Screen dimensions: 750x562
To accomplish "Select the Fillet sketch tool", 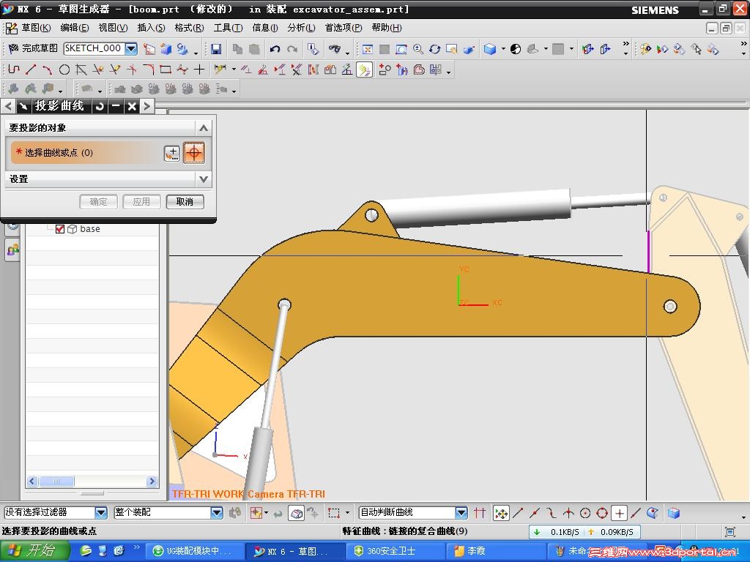I will coord(148,70).
